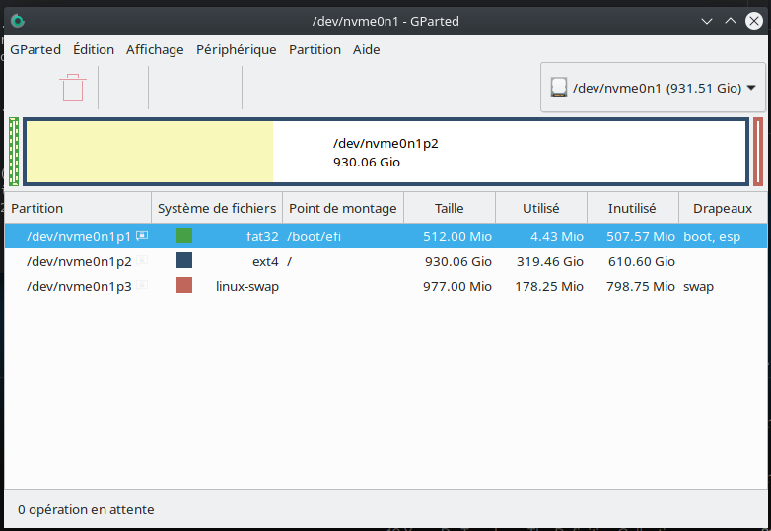Open the Partition menu
The width and height of the screenshot is (771, 531).
315,49
